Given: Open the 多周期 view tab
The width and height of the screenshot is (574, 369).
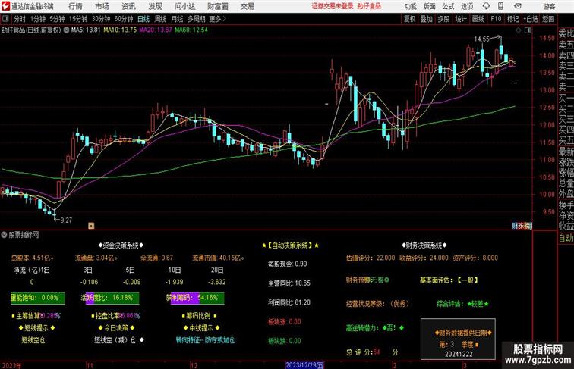Looking at the screenshot, I should (196, 19).
